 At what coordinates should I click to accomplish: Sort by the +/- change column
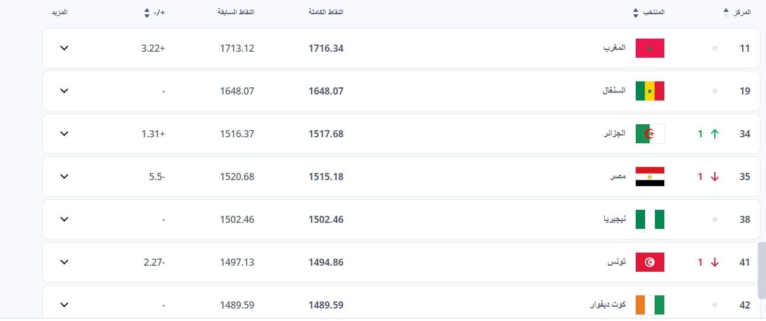[x=147, y=12]
